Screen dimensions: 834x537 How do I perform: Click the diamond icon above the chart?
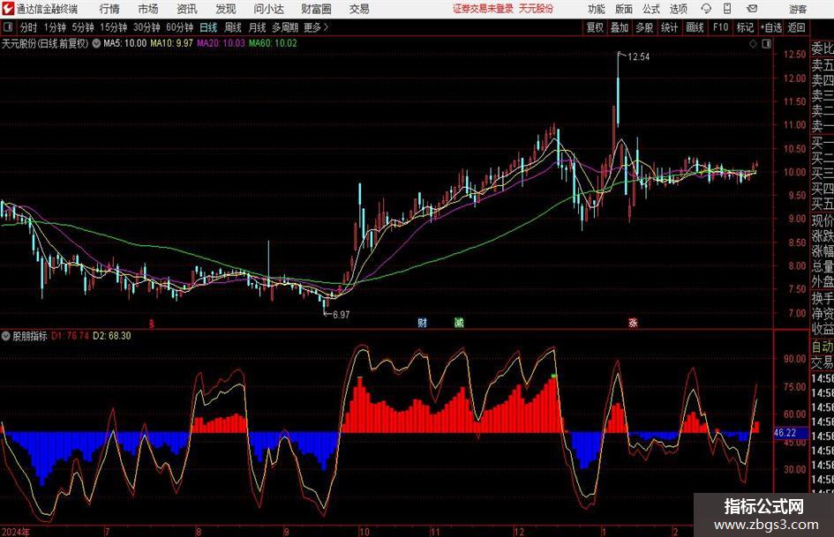pyautogui.click(x=753, y=44)
